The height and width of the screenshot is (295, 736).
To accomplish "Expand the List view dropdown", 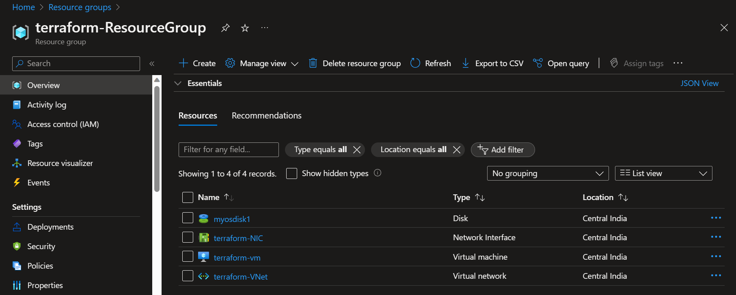I will (x=663, y=173).
